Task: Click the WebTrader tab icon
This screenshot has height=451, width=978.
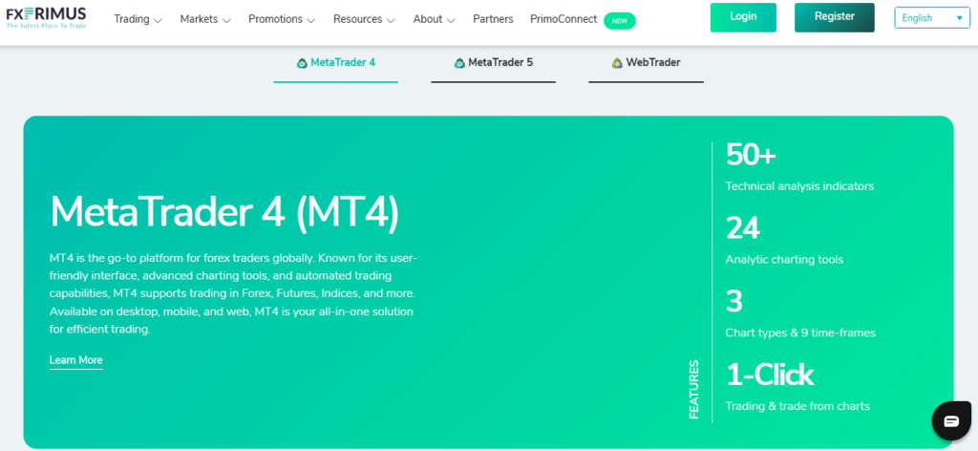Action: coord(618,63)
